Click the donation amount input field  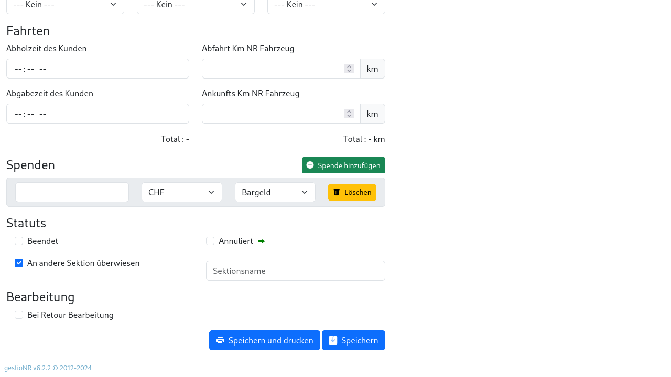point(72,192)
